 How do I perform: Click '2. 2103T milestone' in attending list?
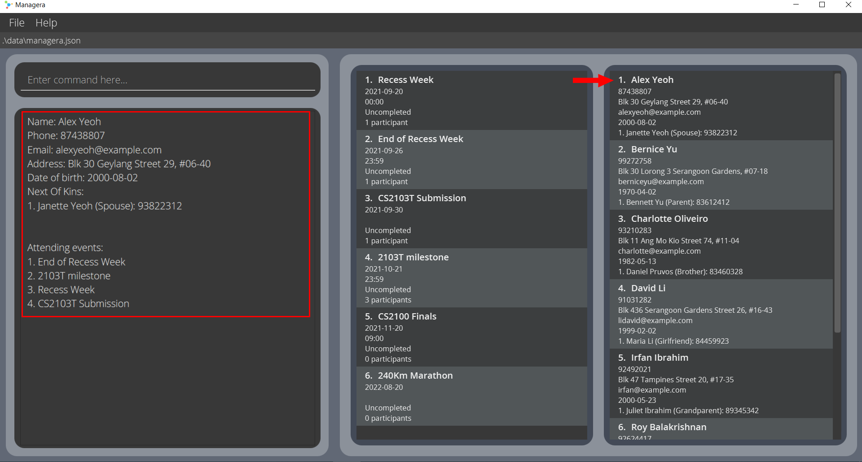(x=69, y=276)
